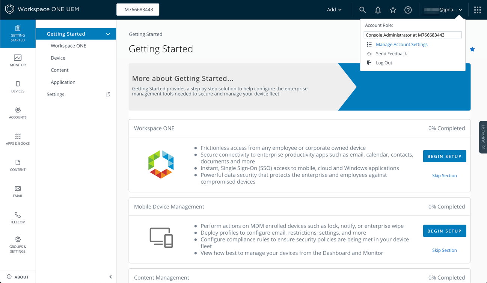The image size is (487, 283).
Task: Skip Section for Workspace ONE
Action: (445, 175)
